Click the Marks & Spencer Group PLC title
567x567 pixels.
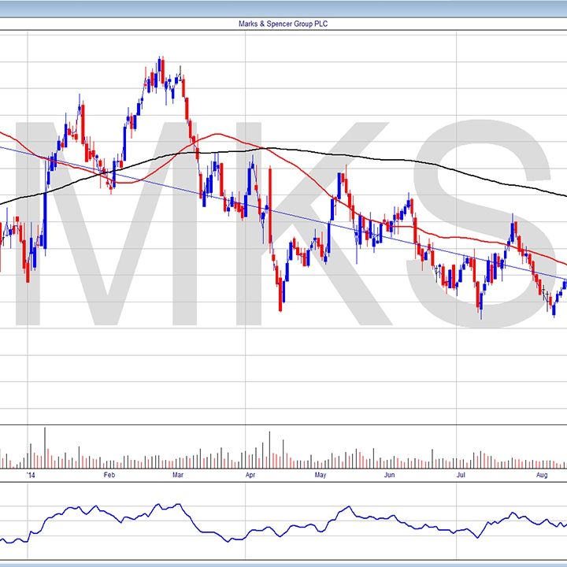click(x=283, y=24)
